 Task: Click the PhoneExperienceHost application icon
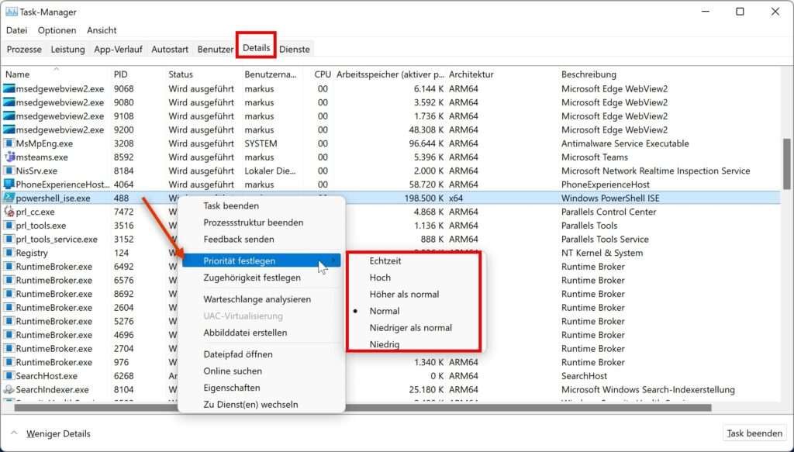pyautogui.click(x=9, y=185)
